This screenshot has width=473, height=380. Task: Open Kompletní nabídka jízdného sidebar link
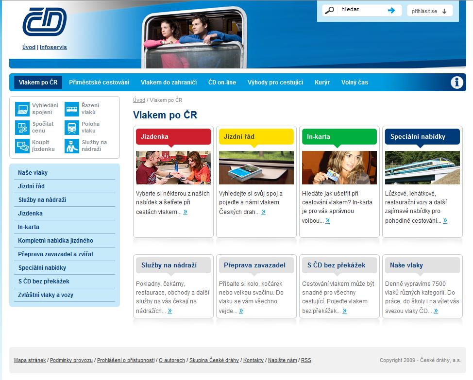pos(55,241)
